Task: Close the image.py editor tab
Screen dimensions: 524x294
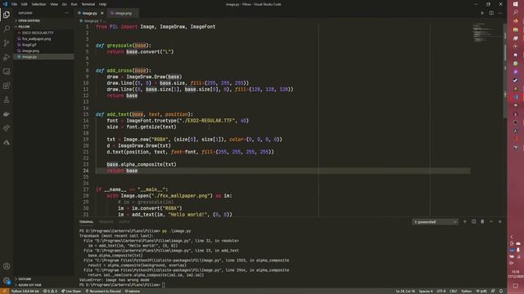Action: tap(102, 13)
